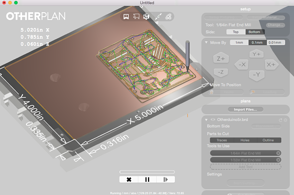Select the Top side
Viewport: 294px width, 195px height.
click(x=236, y=32)
